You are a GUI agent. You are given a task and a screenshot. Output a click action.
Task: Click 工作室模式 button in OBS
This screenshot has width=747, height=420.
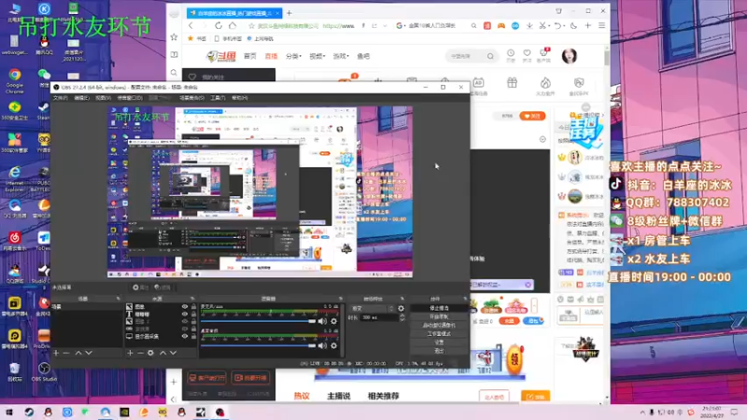(x=439, y=334)
